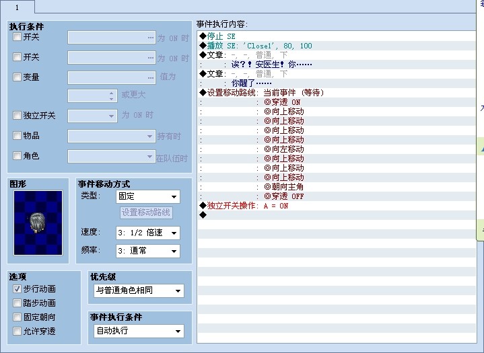Open the variable selection field
The image size is (484, 353).
[112, 77]
